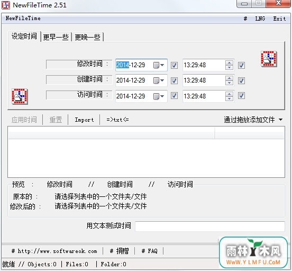Toggle the 访问时间 time checkbox
The height and width of the screenshot is (271, 292).
pos(241,96)
